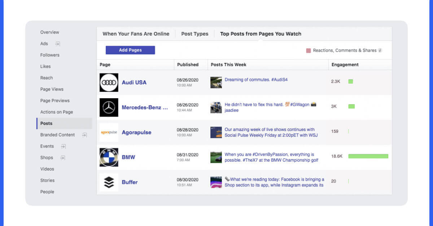Click the Add Pages button

tap(130, 50)
